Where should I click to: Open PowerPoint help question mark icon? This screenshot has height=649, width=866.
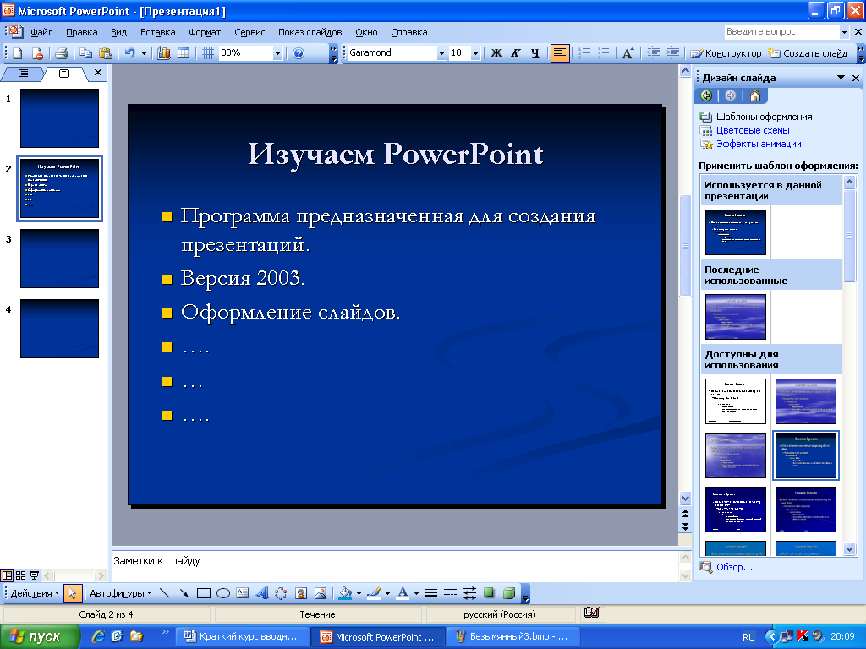pos(299,53)
